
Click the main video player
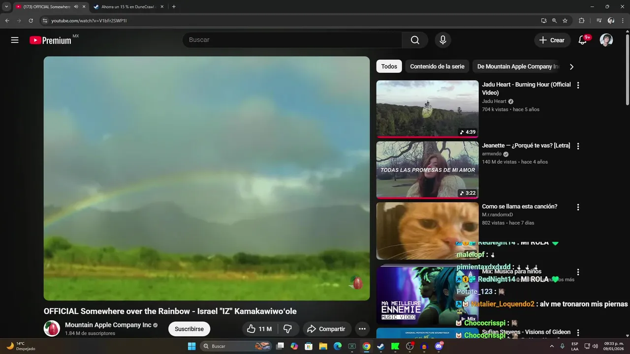207,178
